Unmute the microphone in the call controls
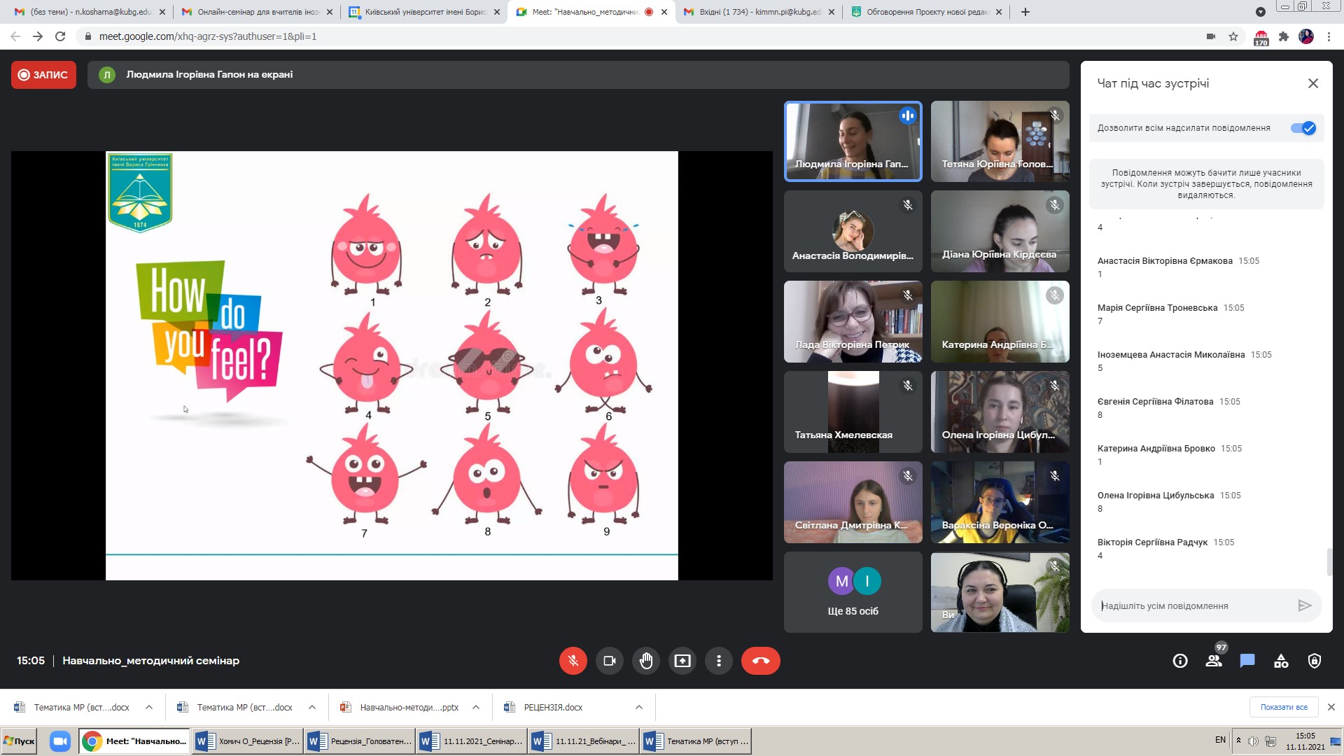This screenshot has height=756, width=1344. pos(573,661)
